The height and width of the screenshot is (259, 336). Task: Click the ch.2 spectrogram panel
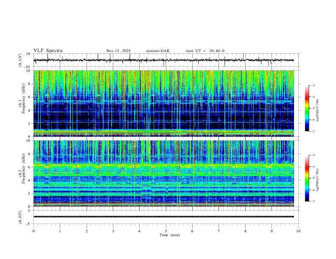163,174
